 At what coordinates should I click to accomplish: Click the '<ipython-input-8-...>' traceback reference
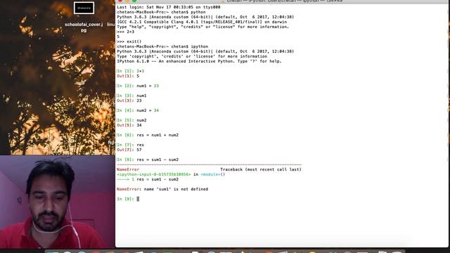pyautogui.click(x=154, y=174)
